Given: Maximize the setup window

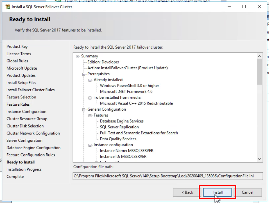Looking at the screenshot, I should pos(244,7).
